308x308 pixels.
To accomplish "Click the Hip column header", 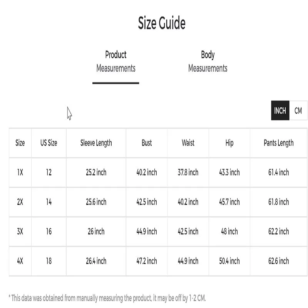I will point(229,143).
